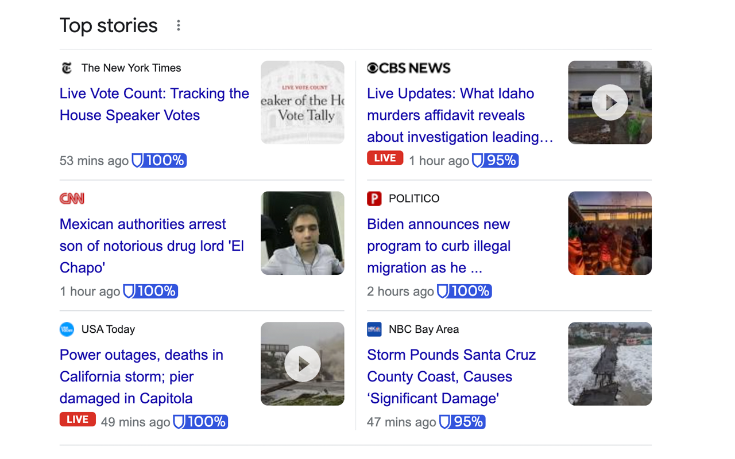Click the USA Today circular logo icon

[67, 329]
